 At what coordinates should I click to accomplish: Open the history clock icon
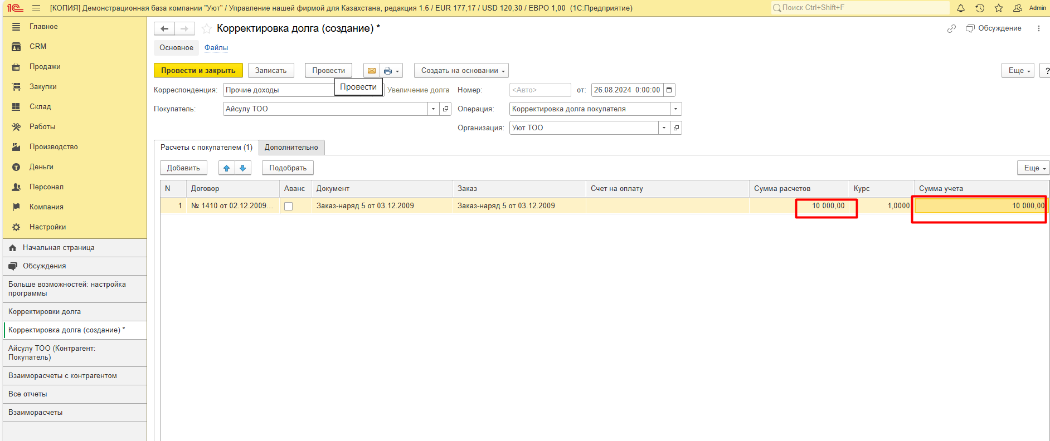tap(980, 8)
